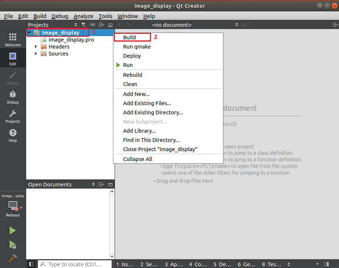This screenshot has height=268, width=339.
Task: Split the Projects panel
Action: (101, 25)
